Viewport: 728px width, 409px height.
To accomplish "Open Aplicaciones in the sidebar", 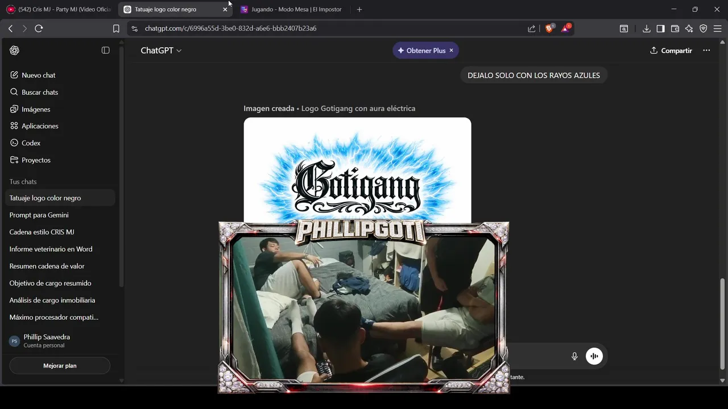I will pos(60,126).
